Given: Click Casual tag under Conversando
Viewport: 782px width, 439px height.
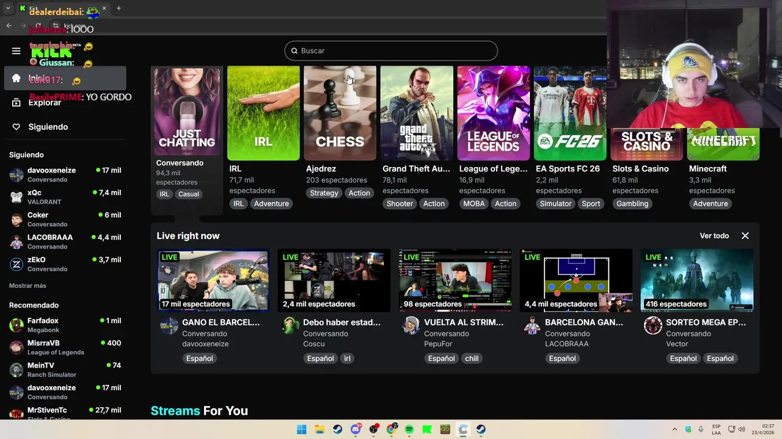Looking at the screenshot, I should click(x=188, y=194).
